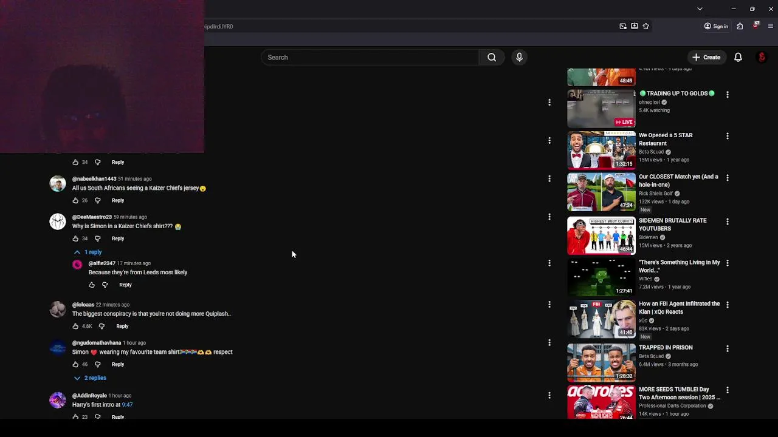Like ngudomathavhana's favourite team shirt comment
The height and width of the screenshot is (437, 778).
click(75, 364)
